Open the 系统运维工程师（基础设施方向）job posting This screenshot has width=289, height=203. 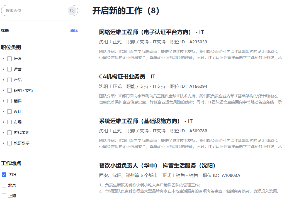click(x=146, y=121)
